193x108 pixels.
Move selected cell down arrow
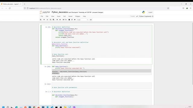click(60, 20)
